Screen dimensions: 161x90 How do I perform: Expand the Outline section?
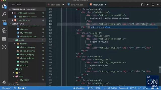[15, 84]
